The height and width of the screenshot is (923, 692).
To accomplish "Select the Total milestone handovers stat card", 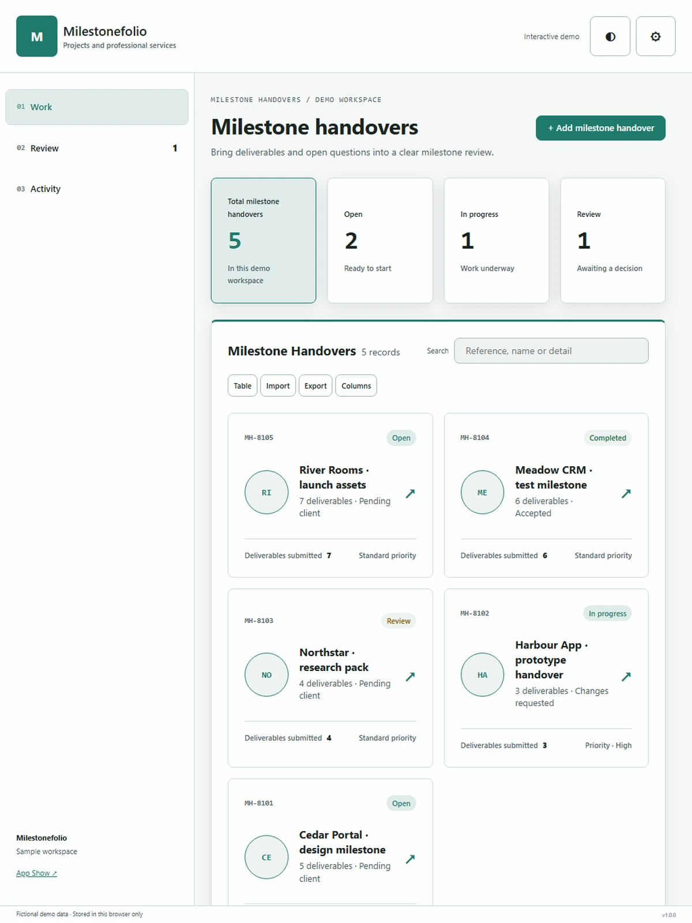I will tap(264, 241).
